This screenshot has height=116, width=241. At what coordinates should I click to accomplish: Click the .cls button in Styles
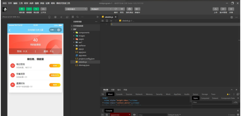pos(235,102)
